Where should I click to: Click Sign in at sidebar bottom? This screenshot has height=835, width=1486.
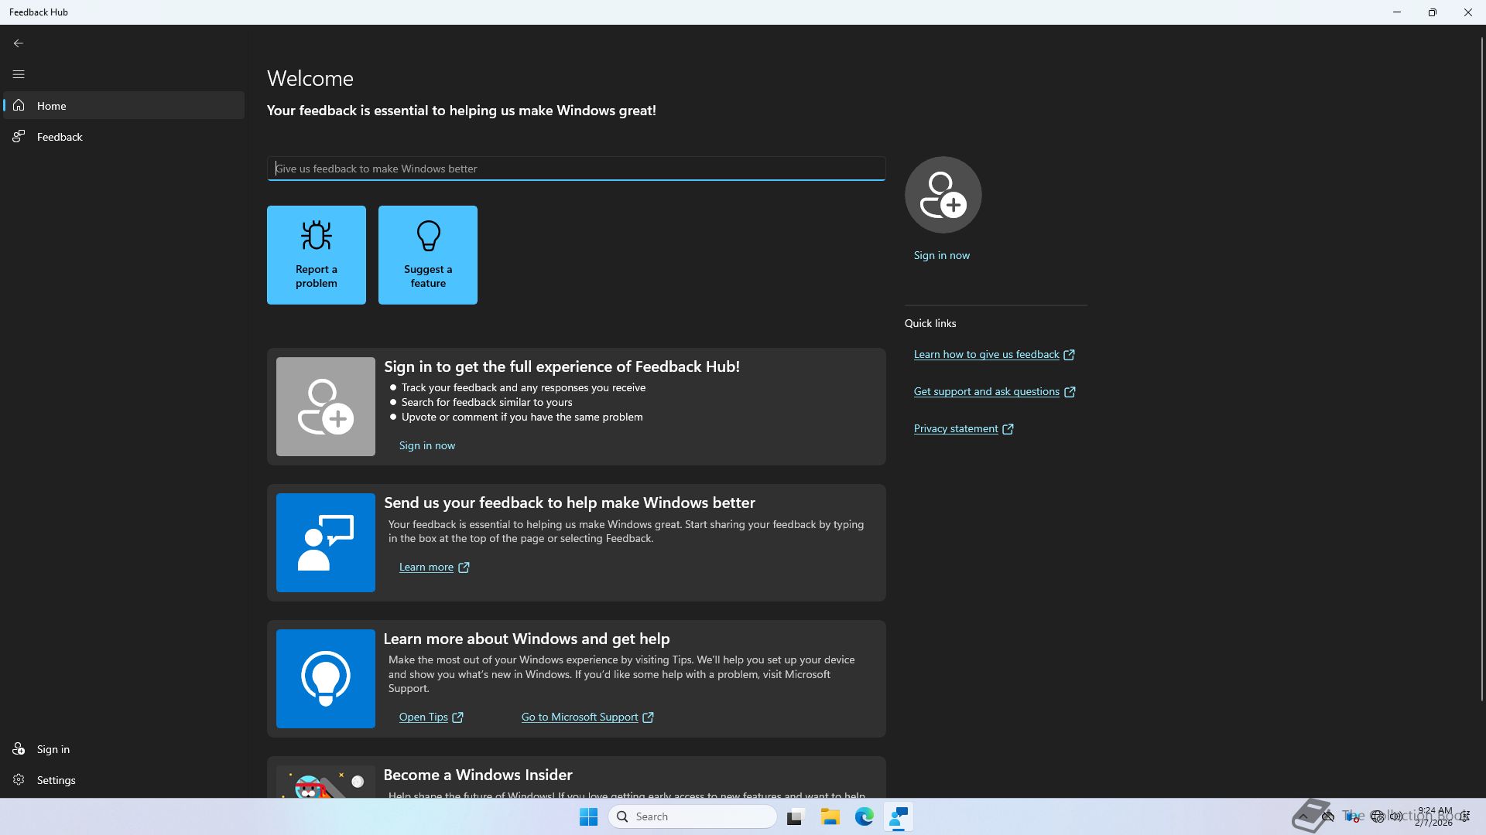coord(53,749)
